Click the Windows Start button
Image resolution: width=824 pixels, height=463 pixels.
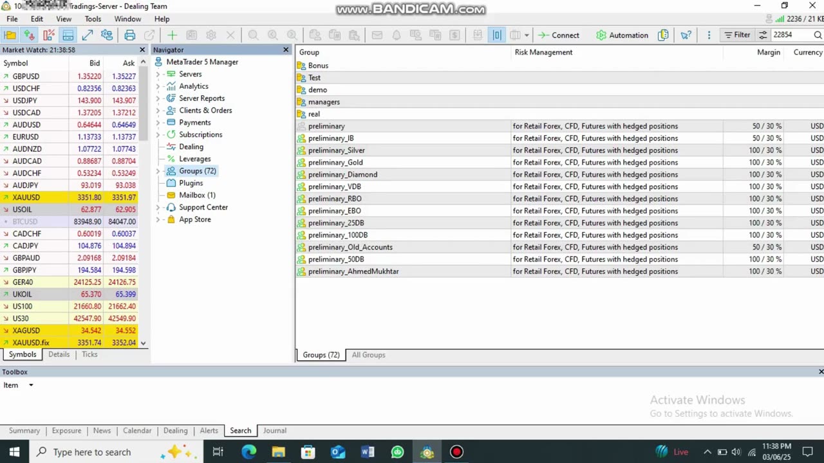(x=14, y=452)
